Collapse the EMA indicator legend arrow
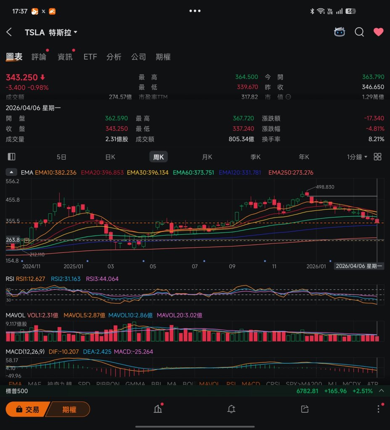 pyautogui.click(x=11, y=172)
